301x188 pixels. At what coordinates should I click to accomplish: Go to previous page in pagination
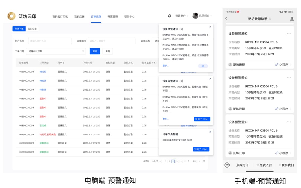[x=165, y=161]
